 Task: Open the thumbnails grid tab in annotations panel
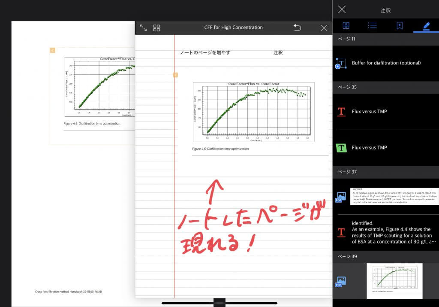[346, 26]
